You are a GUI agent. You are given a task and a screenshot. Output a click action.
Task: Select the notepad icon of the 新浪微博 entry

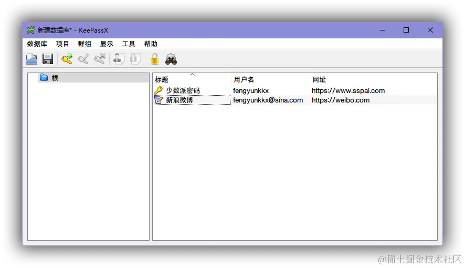click(158, 100)
